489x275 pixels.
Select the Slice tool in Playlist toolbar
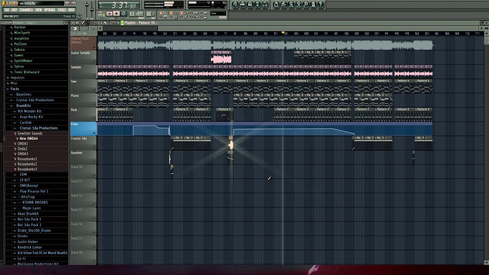pos(105,23)
